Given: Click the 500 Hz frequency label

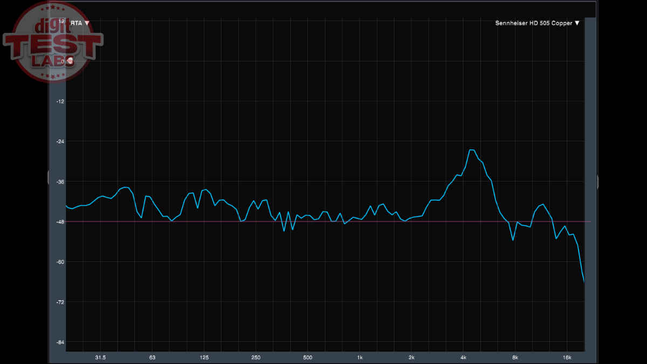Looking at the screenshot, I should pos(308,358).
